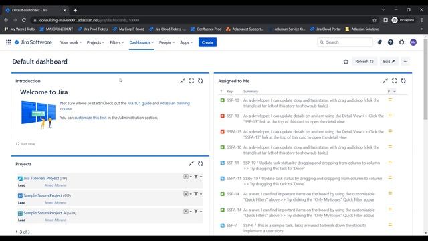Open priority column dropdown in Assigned to Me
This screenshot has width=428, height=241.
pos(395,92)
